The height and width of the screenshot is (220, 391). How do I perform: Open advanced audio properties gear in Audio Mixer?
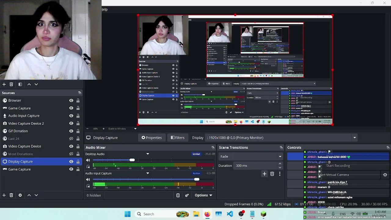(187, 195)
